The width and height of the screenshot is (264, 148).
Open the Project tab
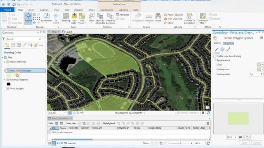(x=7, y=10)
